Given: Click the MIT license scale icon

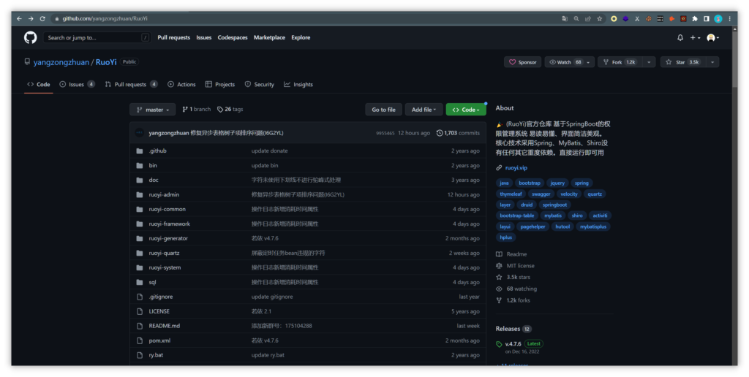Looking at the screenshot, I should [x=499, y=266].
